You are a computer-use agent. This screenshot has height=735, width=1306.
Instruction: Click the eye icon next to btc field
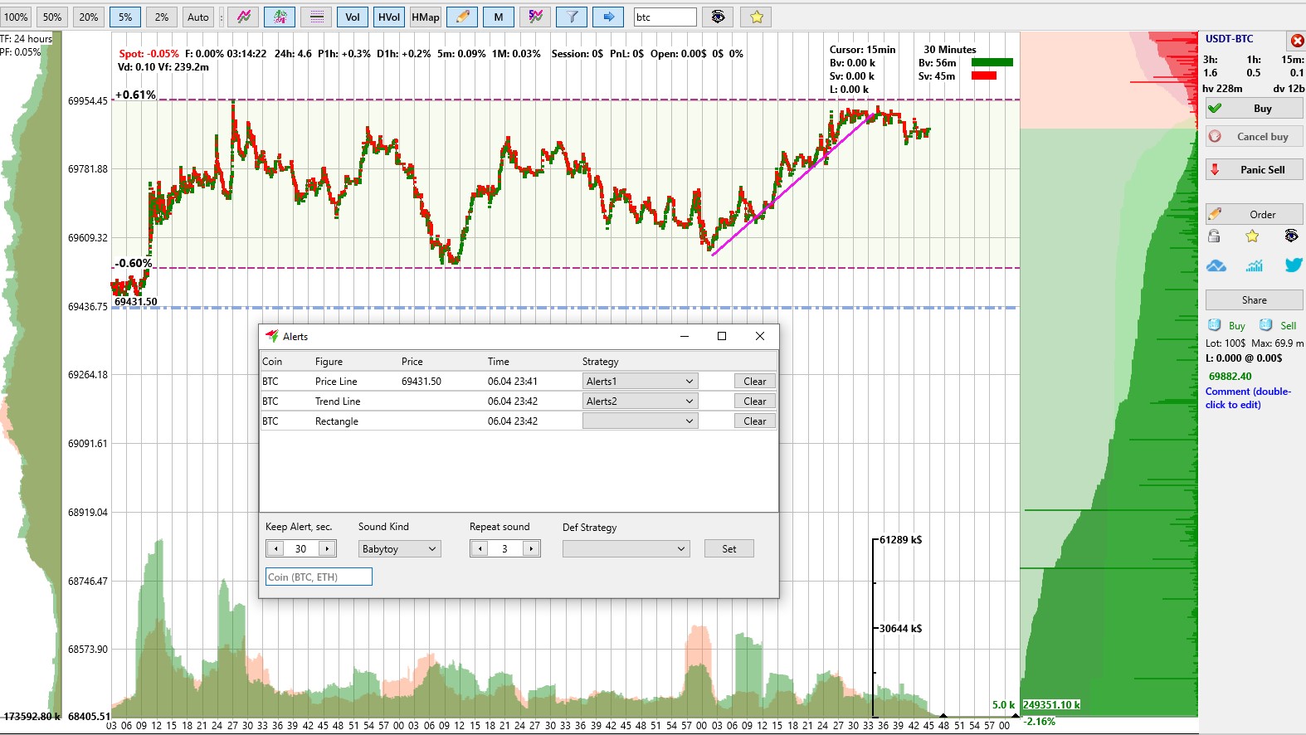coord(718,17)
